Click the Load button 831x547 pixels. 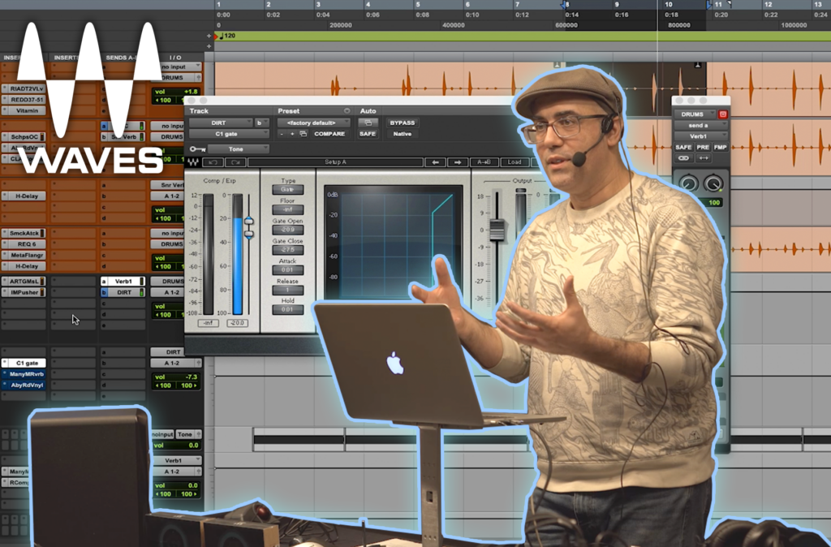point(514,162)
